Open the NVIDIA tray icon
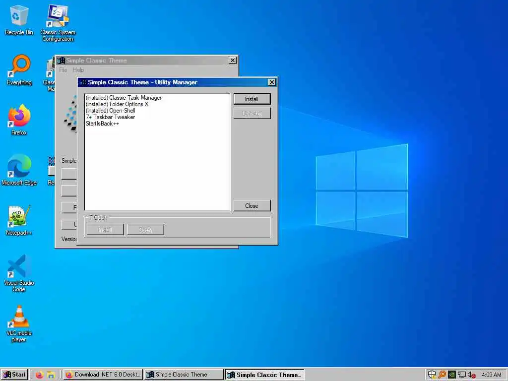This screenshot has height=381, width=508. (x=452, y=375)
